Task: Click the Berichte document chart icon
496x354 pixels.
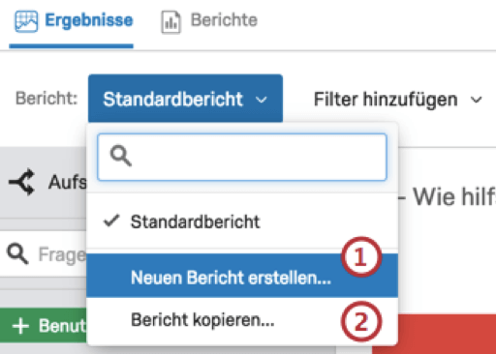Action: [170, 22]
